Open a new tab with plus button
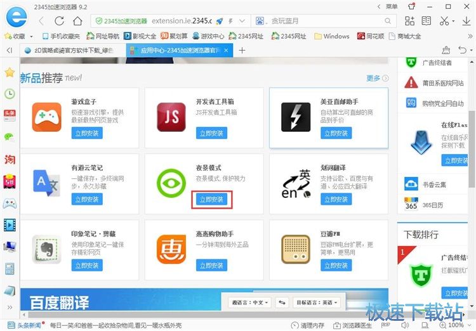 242,50
